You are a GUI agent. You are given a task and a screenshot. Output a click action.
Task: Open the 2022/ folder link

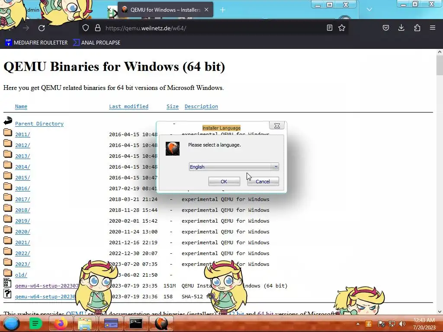coord(22,253)
